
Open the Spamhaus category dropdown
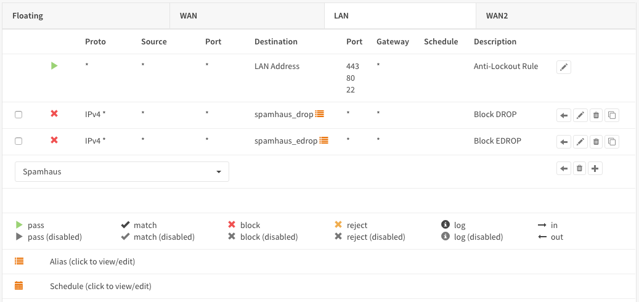[x=122, y=172]
